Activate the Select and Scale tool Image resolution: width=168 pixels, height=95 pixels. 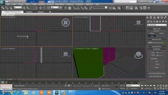click(x=48, y=8)
